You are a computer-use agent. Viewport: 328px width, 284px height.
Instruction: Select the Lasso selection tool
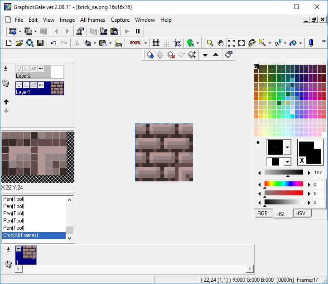point(251,43)
